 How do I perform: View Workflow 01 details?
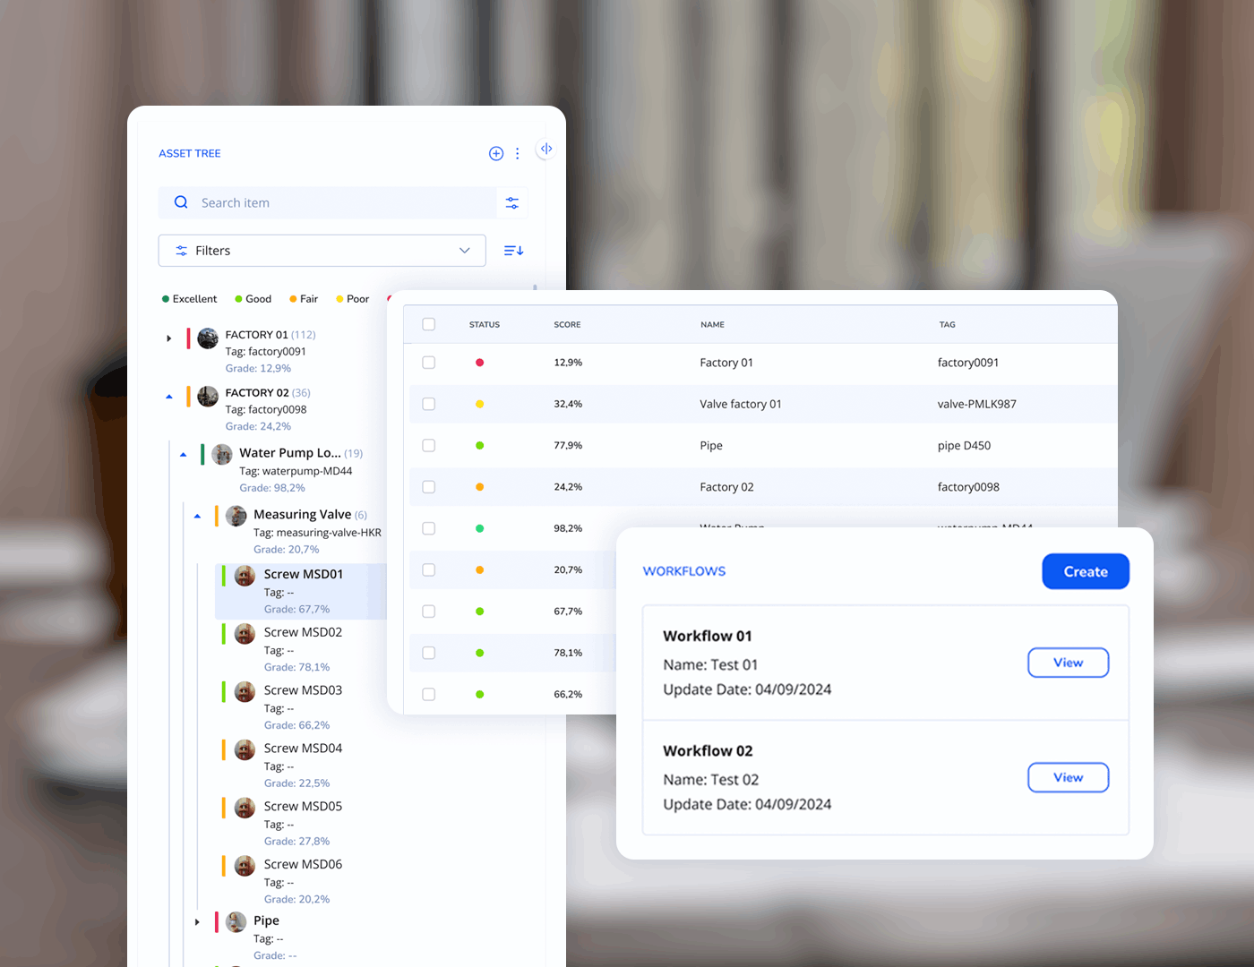(1068, 663)
